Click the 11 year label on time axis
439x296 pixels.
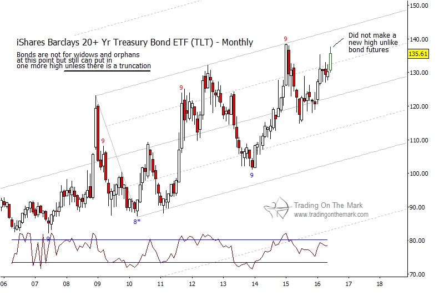[160, 284]
